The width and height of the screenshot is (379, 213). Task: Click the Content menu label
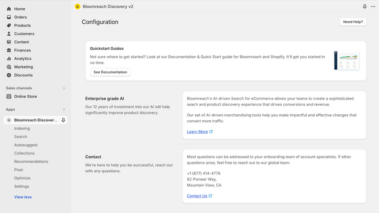pos(21,42)
